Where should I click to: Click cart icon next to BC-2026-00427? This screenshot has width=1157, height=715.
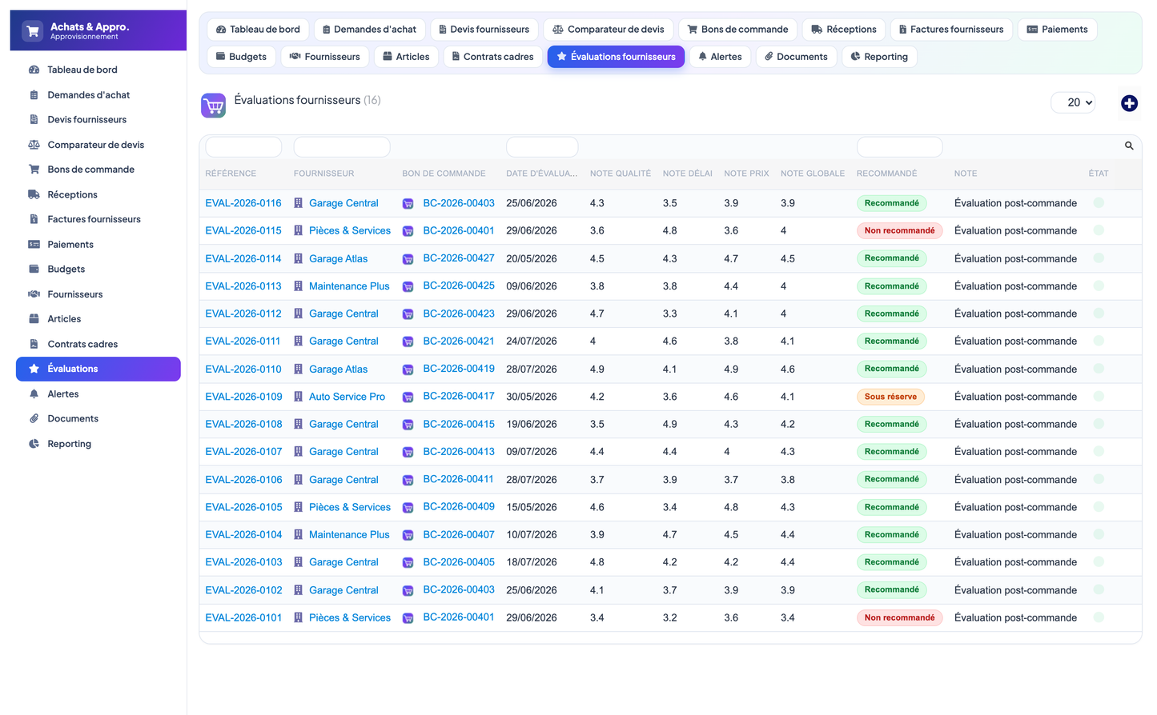click(x=408, y=259)
